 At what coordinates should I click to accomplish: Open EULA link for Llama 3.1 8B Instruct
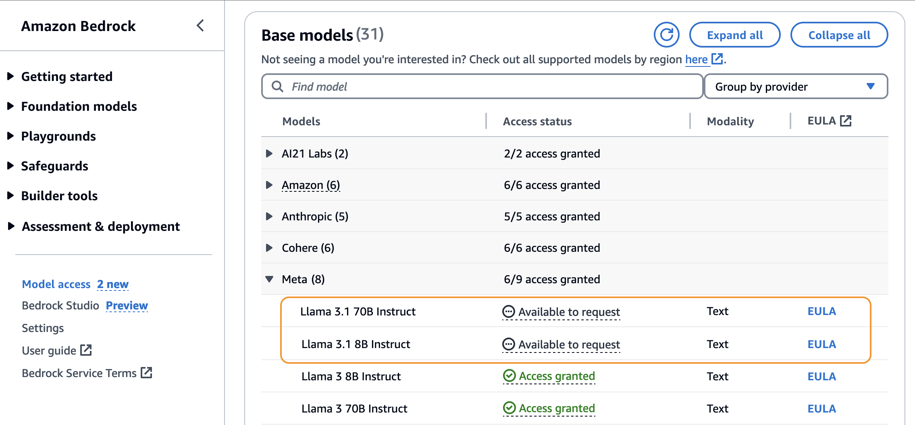[x=821, y=344]
